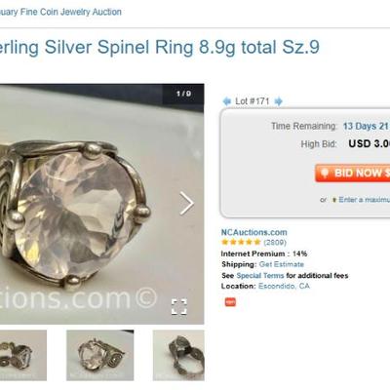390x390 pixels.
Task: Go to the previous lot with left arrow
Action: tap(226, 101)
